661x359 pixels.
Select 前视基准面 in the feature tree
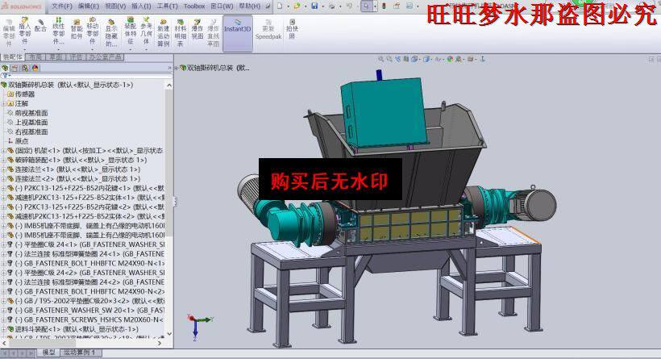(x=31, y=113)
